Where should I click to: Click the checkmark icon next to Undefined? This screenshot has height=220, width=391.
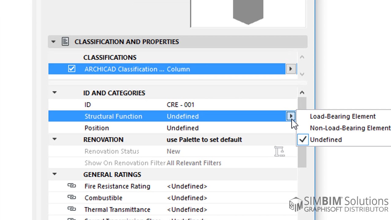[303, 140]
